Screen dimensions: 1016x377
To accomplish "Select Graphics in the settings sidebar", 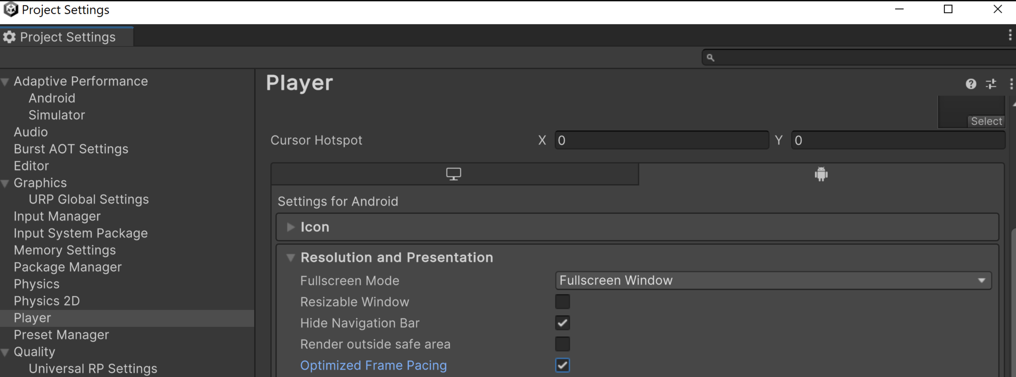I will (40, 182).
